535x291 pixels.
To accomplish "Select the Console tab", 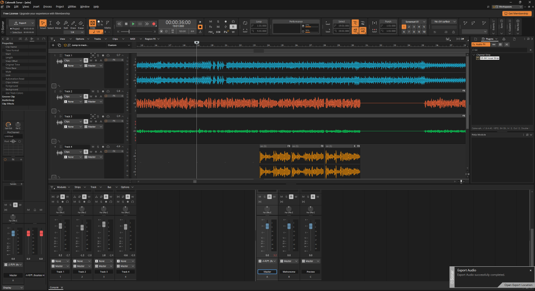I will click(x=54, y=288).
